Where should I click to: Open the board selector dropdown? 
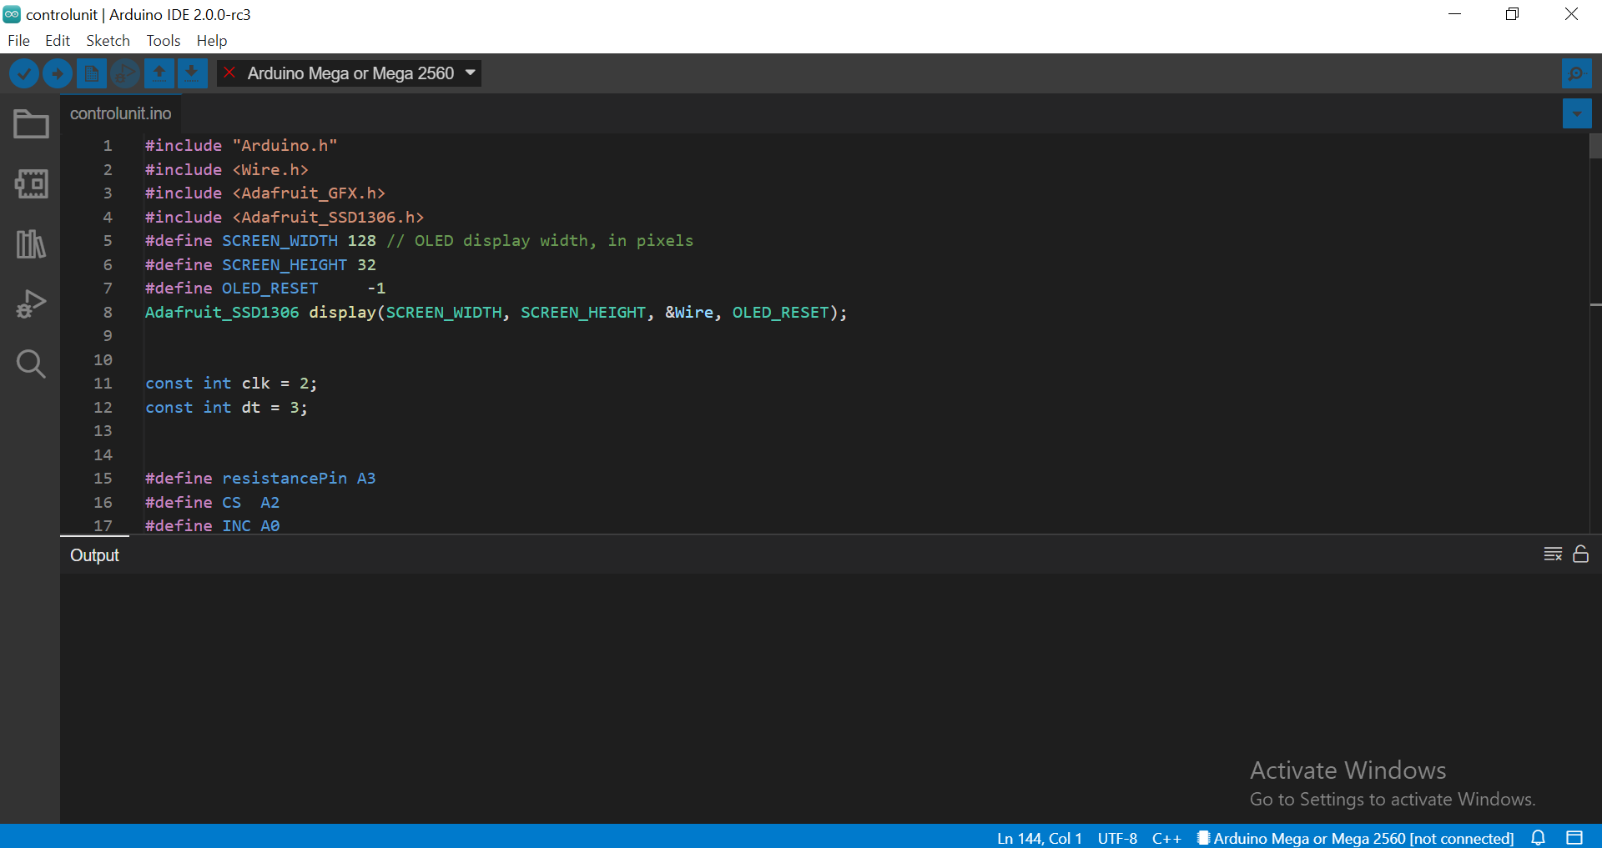click(x=349, y=73)
